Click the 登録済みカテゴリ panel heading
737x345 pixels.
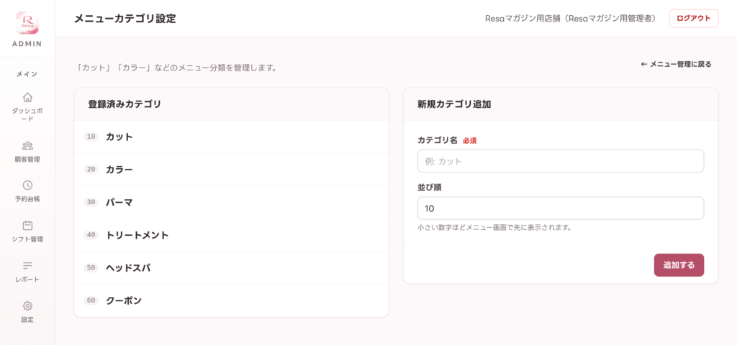pos(125,104)
